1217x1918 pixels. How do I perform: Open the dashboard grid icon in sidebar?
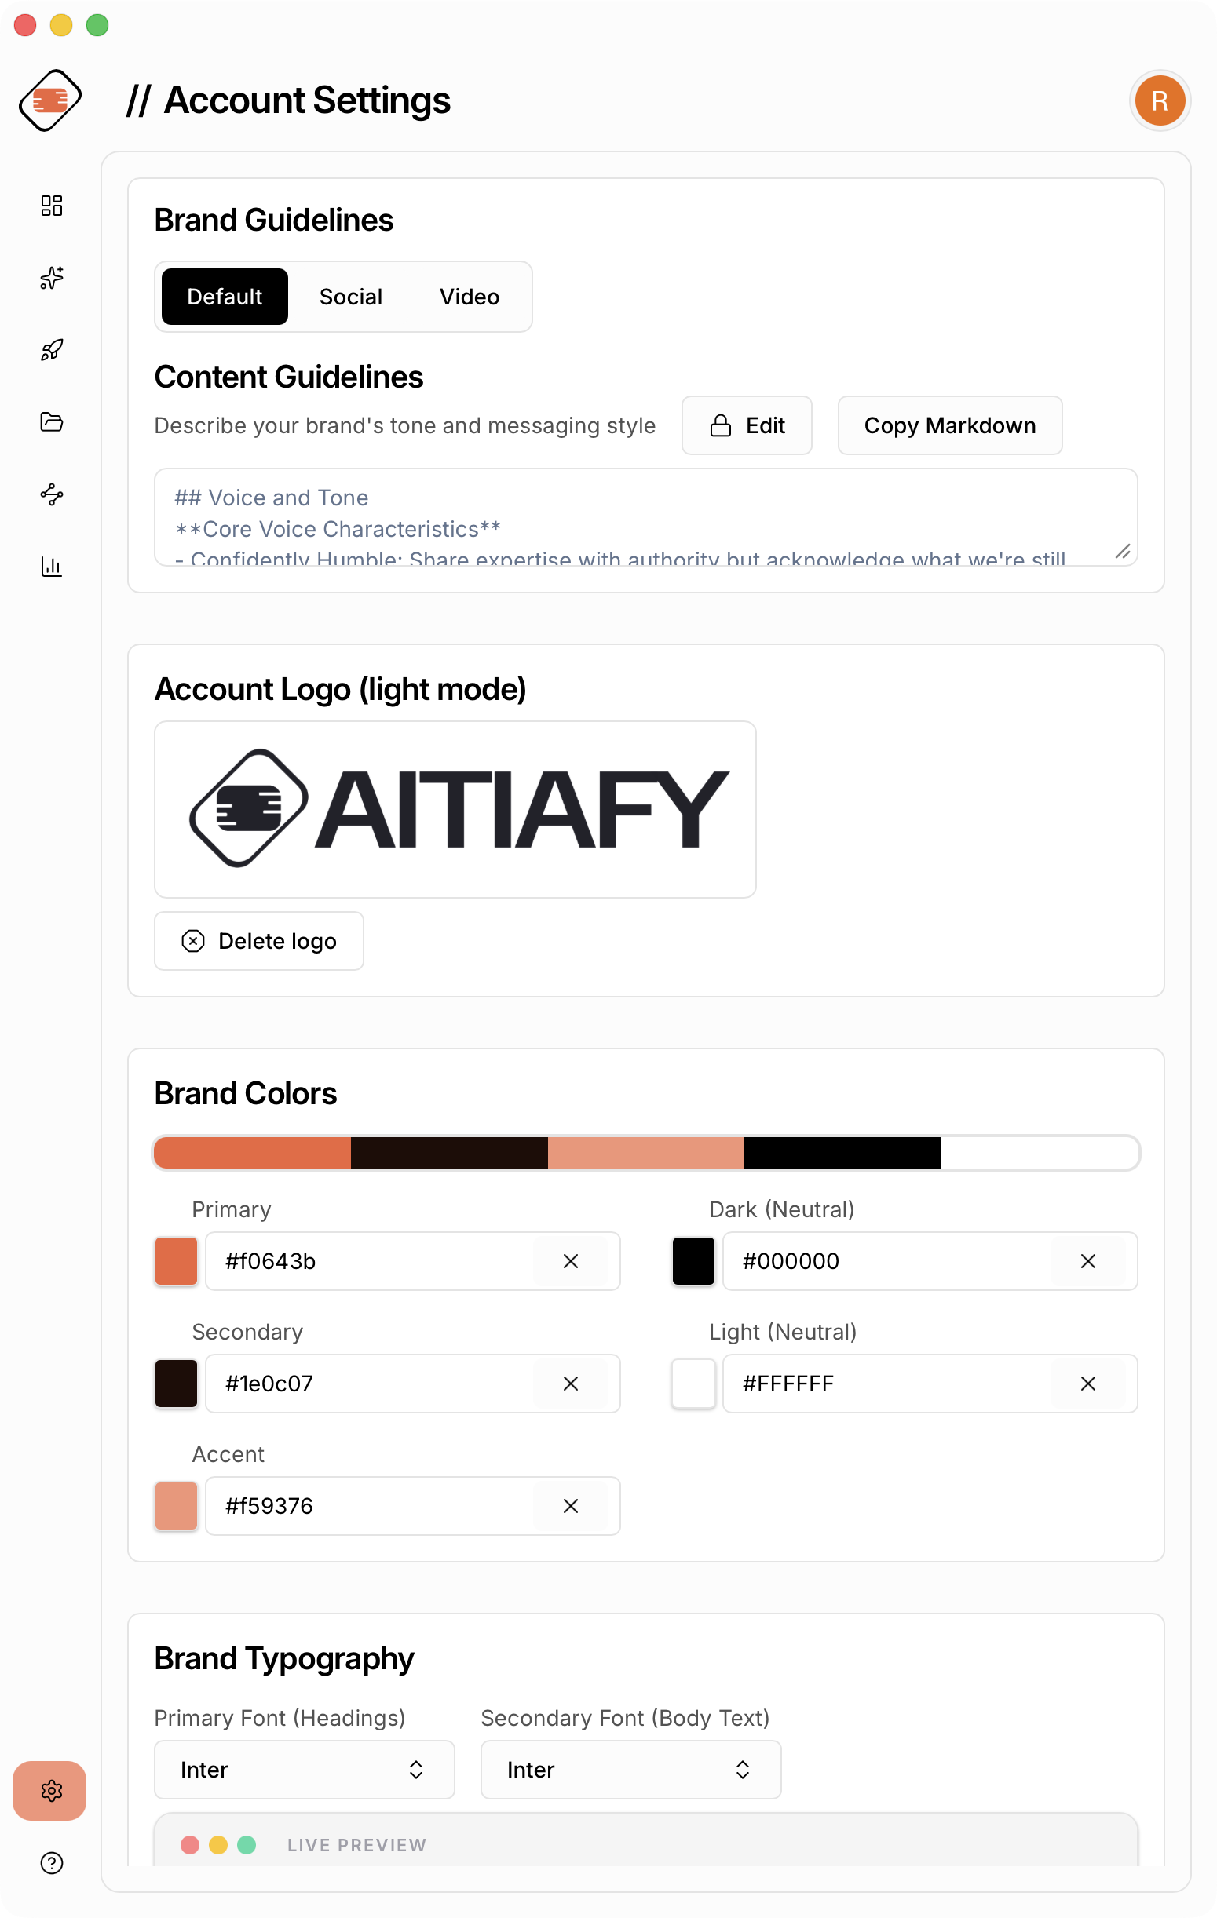52,206
